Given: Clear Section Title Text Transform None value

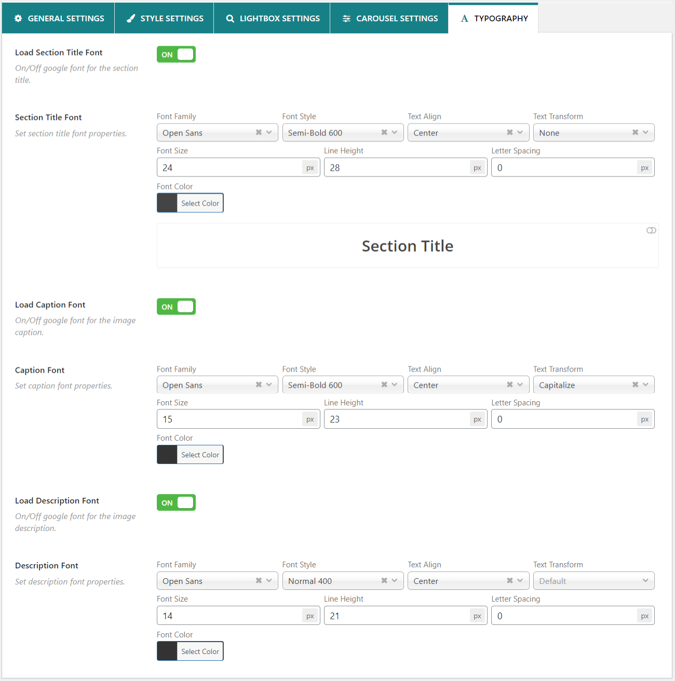Looking at the screenshot, I should [x=635, y=132].
